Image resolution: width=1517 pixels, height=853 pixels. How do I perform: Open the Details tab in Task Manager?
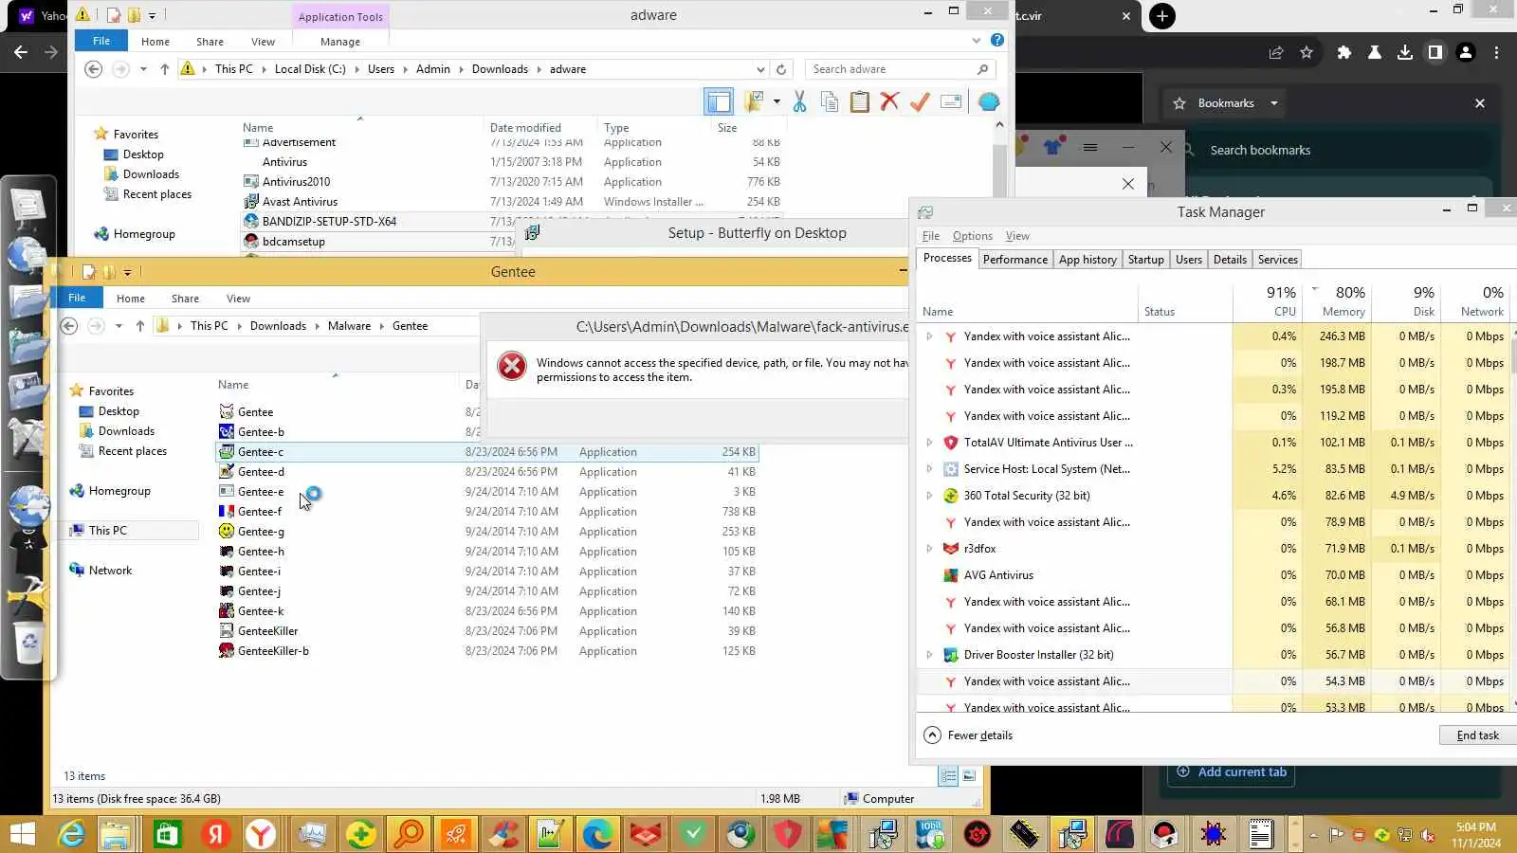click(1230, 260)
